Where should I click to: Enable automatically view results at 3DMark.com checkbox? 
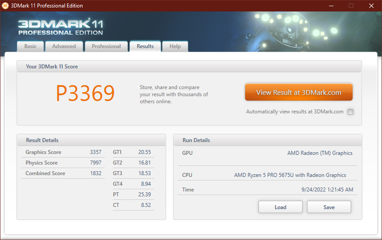(350, 112)
